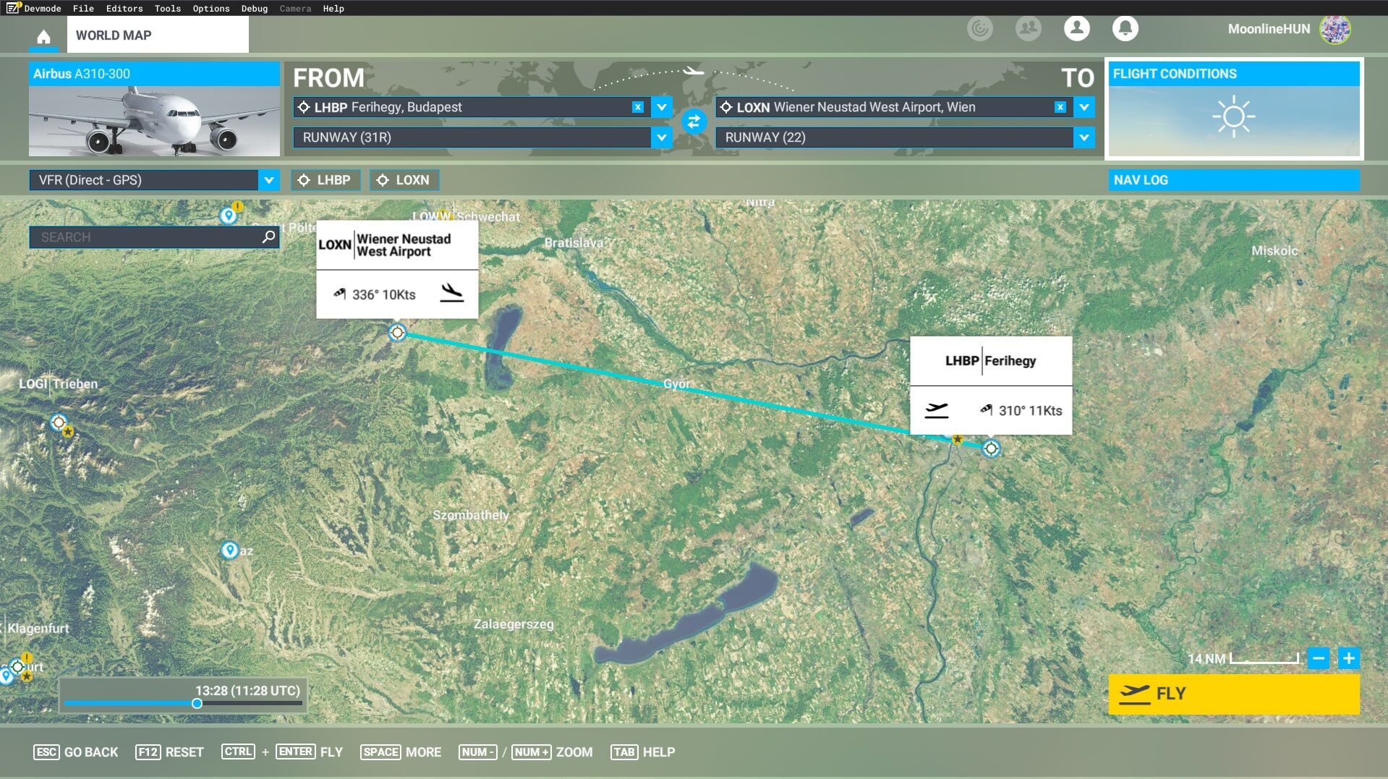Image resolution: width=1388 pixels, height=779 pixels.
Task: Click the MoonlineHUN username
Action: click(1269, 29)
